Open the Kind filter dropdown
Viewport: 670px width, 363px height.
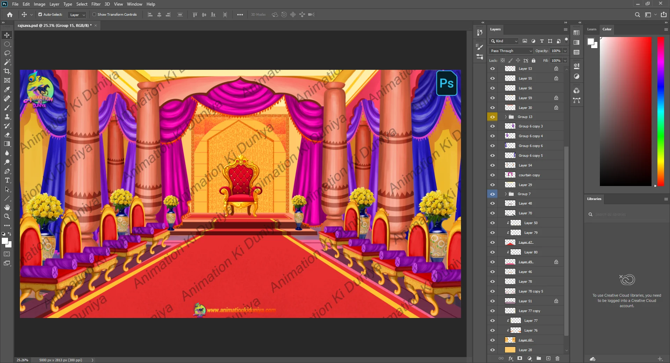[504, 41]
